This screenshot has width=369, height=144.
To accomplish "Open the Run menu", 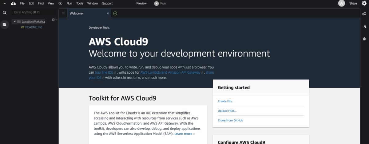I will click(x=69, y=3).
